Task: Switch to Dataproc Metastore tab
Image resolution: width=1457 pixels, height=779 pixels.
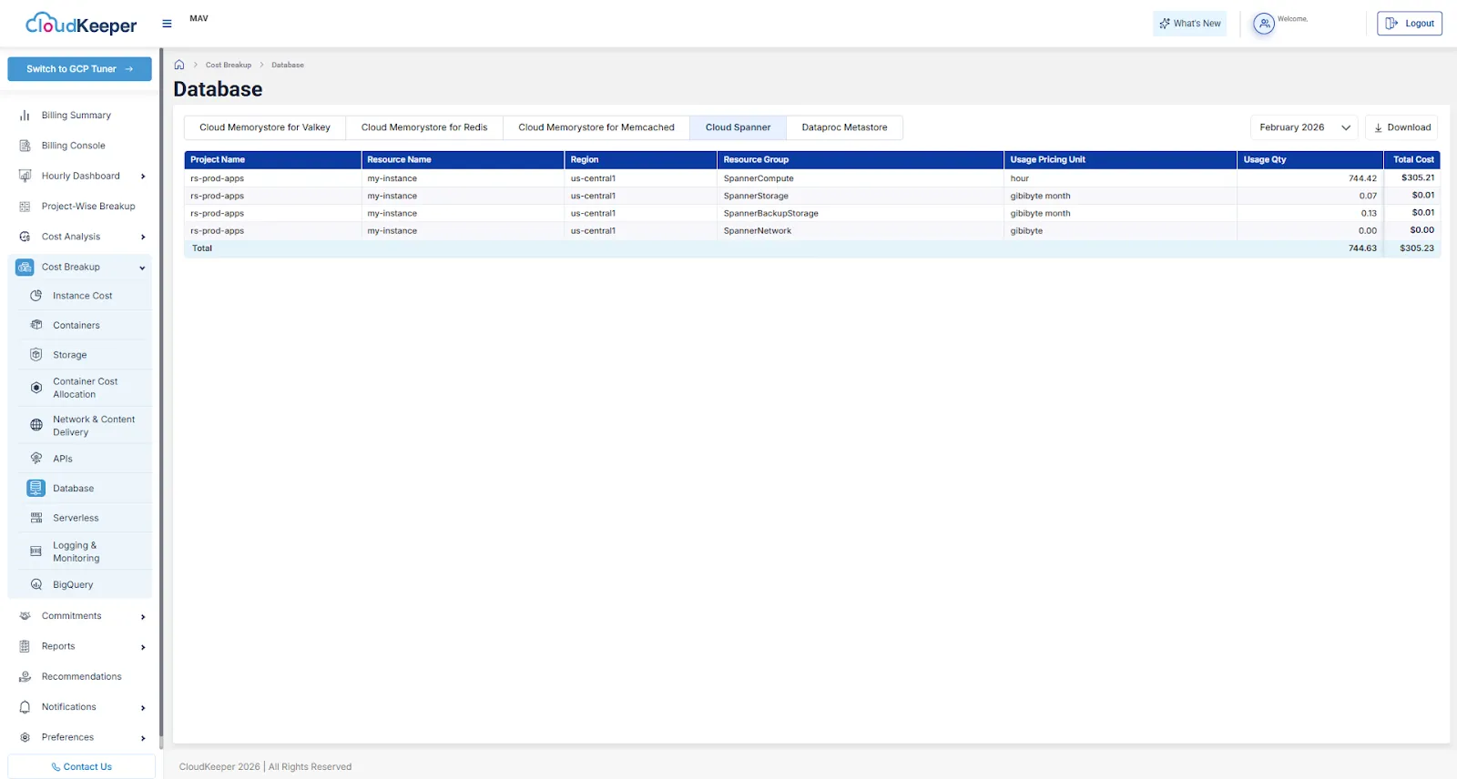Action: coord(844,127)
